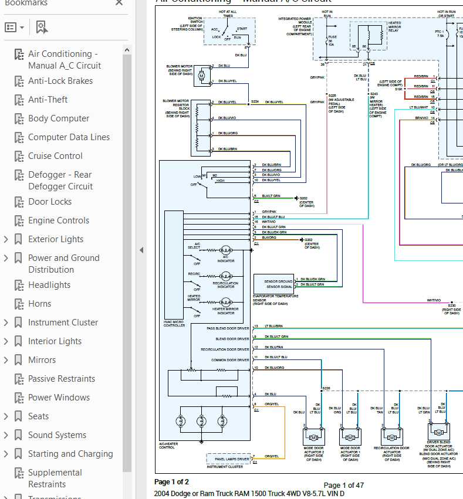Viewport: 463px width, 499px height.
Task: Click the Supplemental Restraints bookmark icon
Action: [x=19, y=473]
